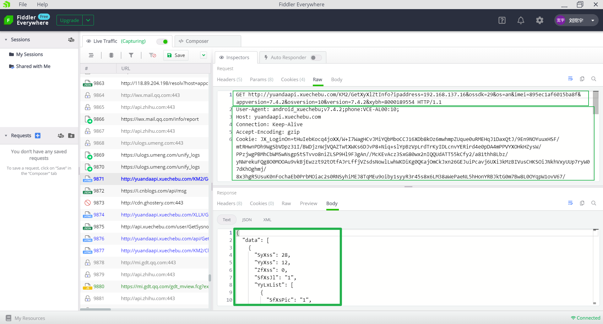The image size is (603, 324).
Task: Click the traffic list horizontal scrollbar
Action: 95,310
